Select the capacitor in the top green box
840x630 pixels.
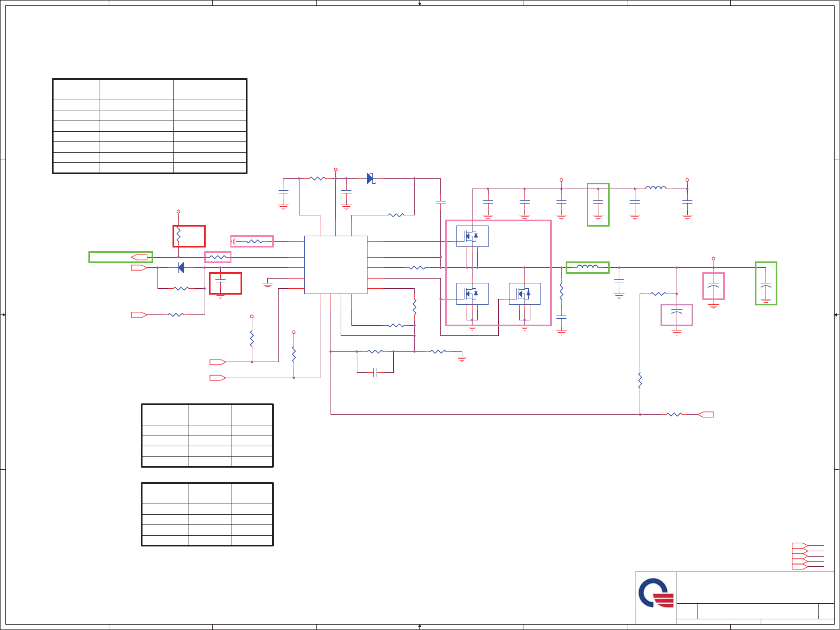click(598, 201)
